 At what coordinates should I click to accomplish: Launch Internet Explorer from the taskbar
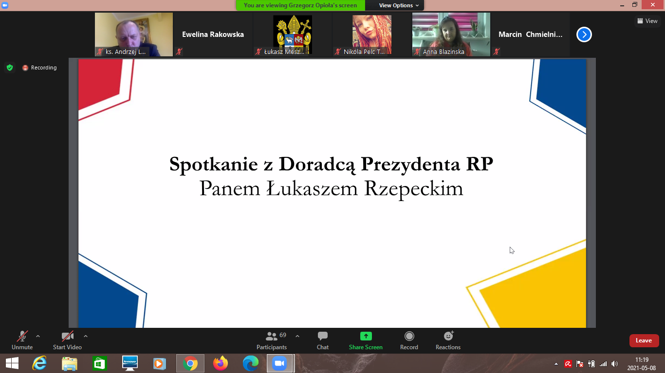pos(39,363)
